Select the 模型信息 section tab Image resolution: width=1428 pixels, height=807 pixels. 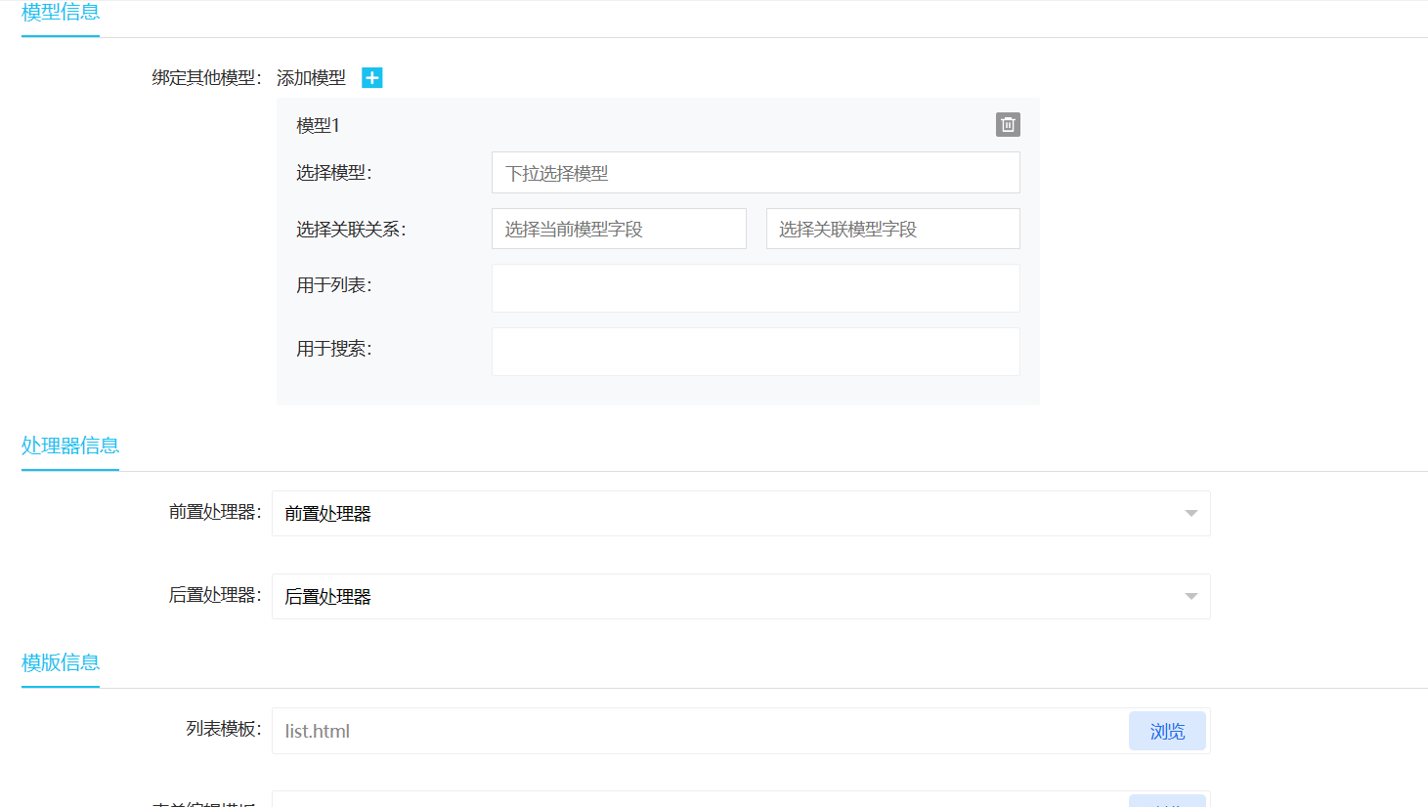61,13
